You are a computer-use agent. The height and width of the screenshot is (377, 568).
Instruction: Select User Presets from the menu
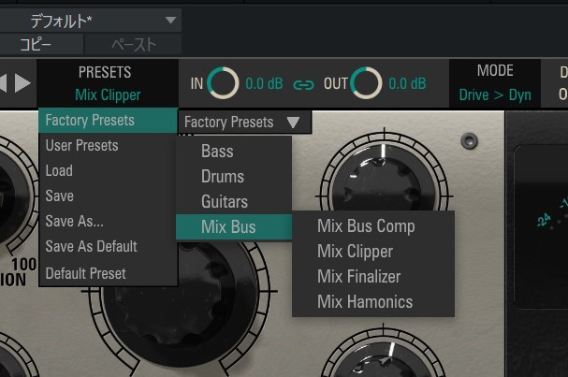pyautogui.click(x=82, y=146)
